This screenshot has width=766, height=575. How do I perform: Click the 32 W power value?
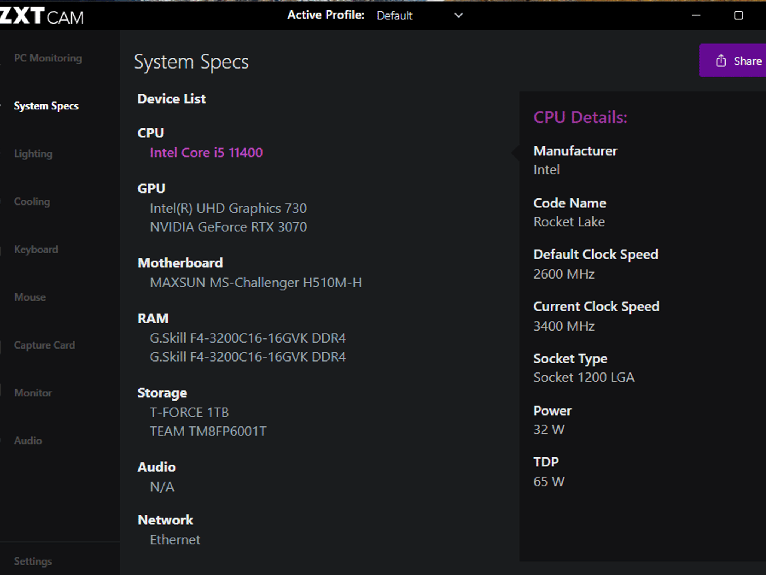[549, 429]
